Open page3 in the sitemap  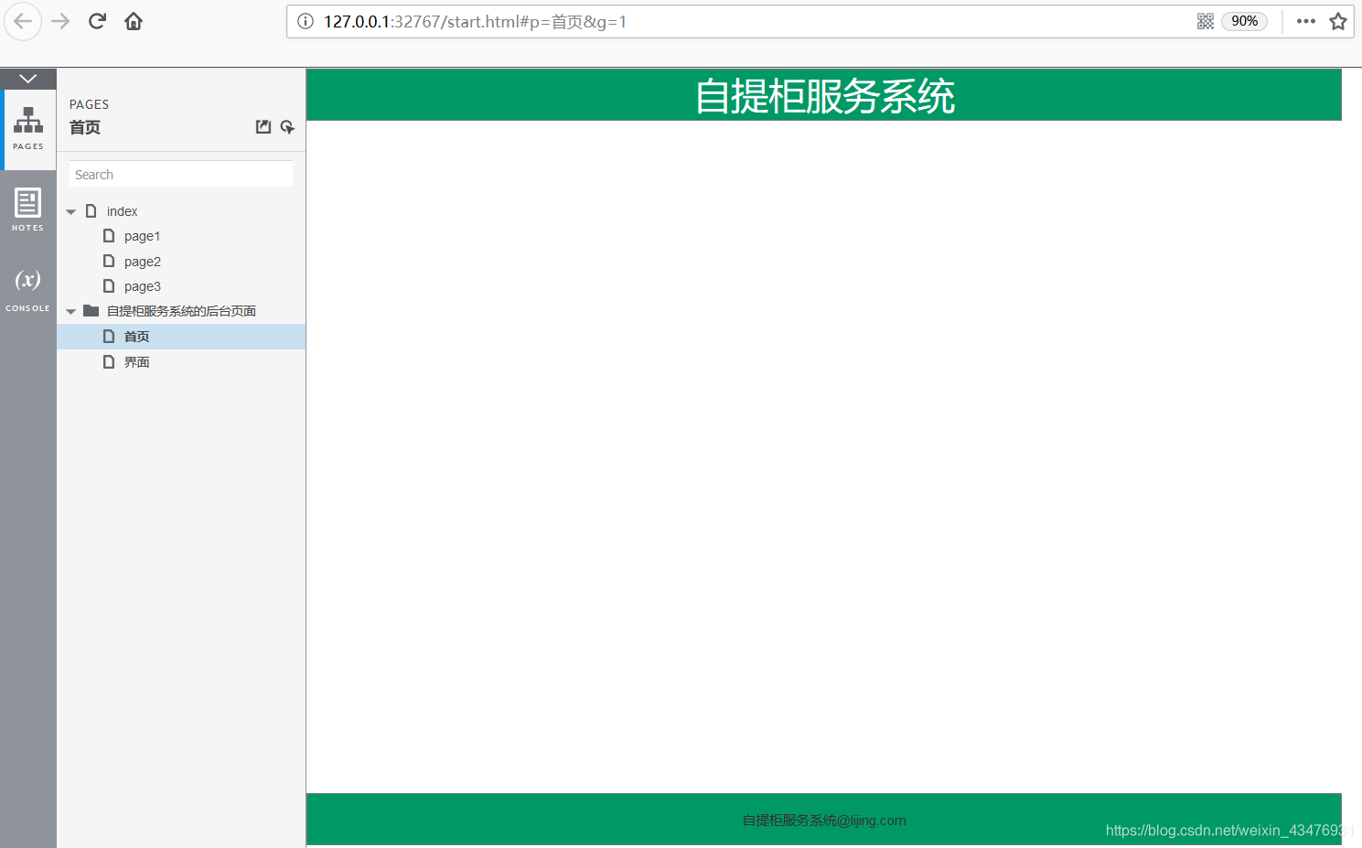point(142,286)
